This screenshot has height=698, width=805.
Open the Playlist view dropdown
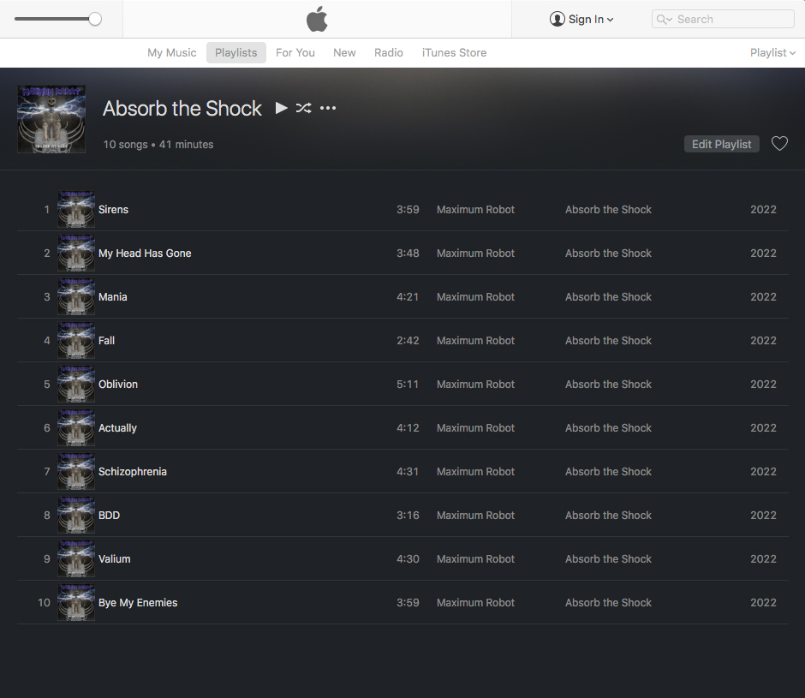(772, 52)
